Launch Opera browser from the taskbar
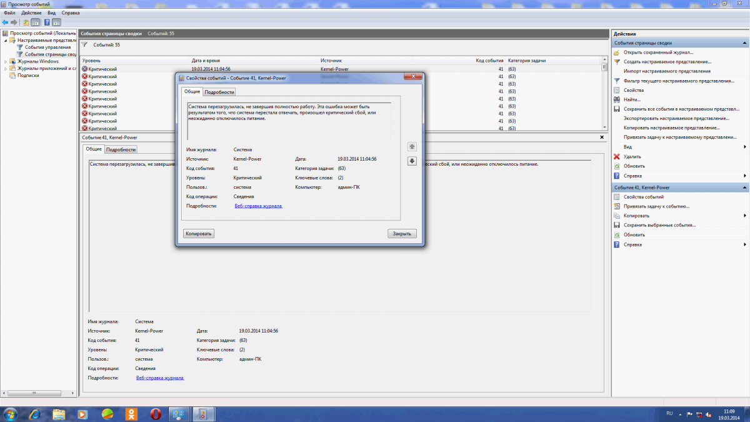 tap(156, 414)
